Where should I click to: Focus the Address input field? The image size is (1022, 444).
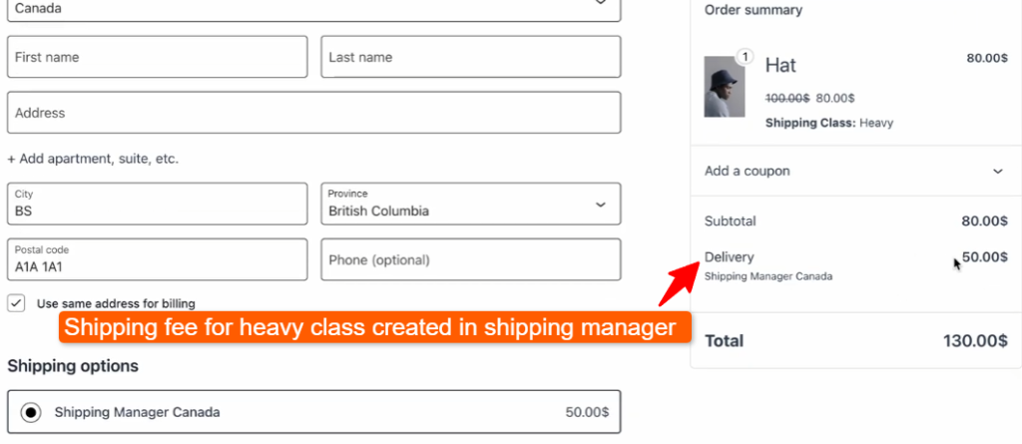pyautogui.click(x=313, y=113)
